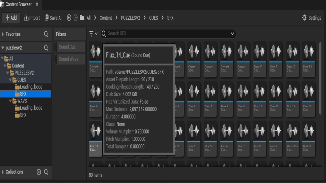The width and height of the screenshot is (326, 183).
Task: Search in Favorites panel
Action: (46, 34)
